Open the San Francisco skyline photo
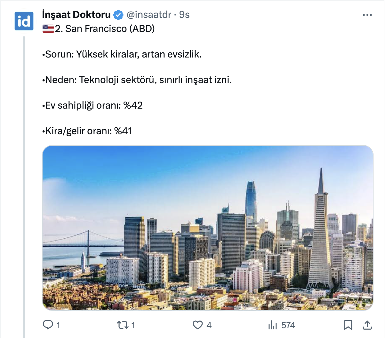The image size is (386, 338). click(x=208, y=228)
